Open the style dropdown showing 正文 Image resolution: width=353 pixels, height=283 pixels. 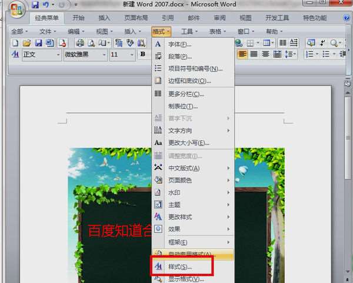(42, 55)
